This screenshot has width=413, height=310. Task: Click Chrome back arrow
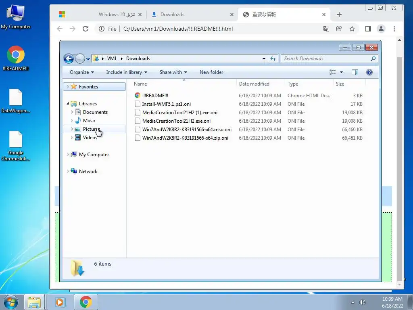60,29
